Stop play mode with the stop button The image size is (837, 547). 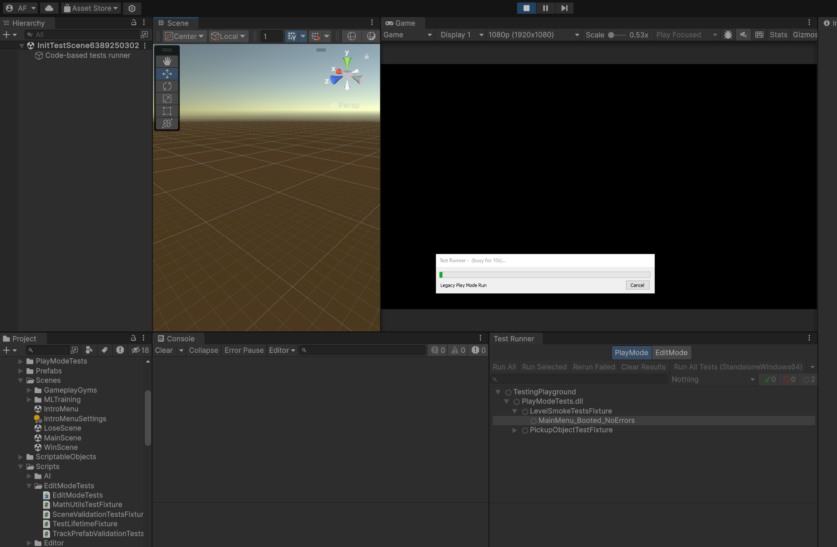[x=527, y=8]
